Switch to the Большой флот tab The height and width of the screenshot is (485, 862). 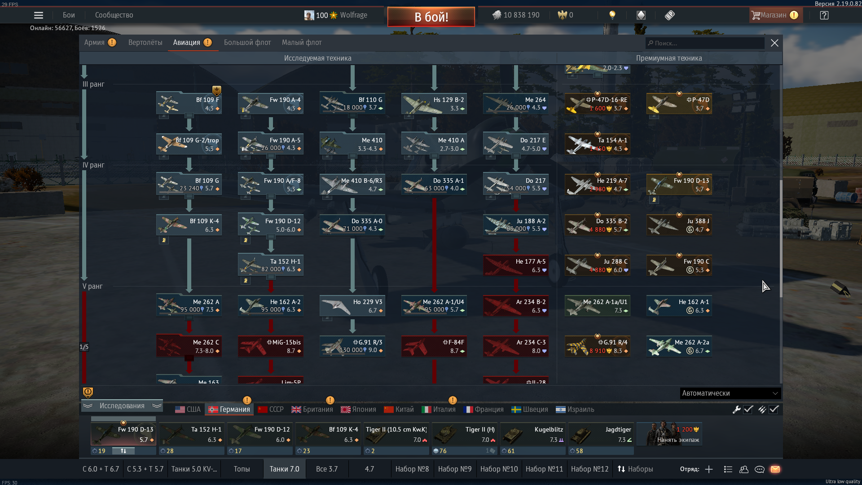click(x=247, y=43)
